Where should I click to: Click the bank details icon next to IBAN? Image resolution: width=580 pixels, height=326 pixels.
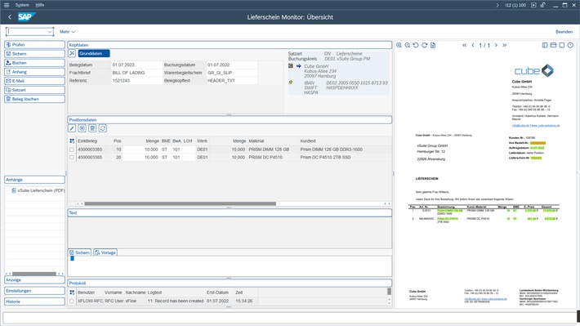(x=291, y=83)
